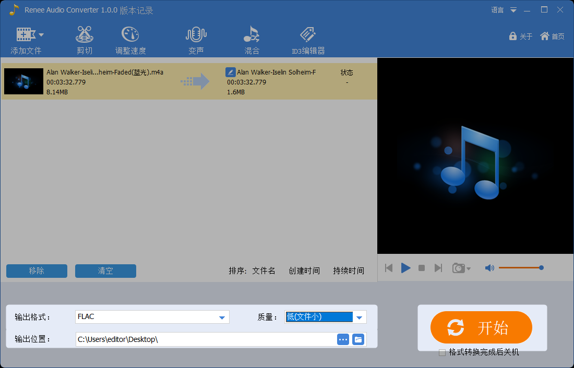This screenshot has width=574, height=368.
Task: Open the 调整速度 speed adjustment tool
Action: point(130,41)
